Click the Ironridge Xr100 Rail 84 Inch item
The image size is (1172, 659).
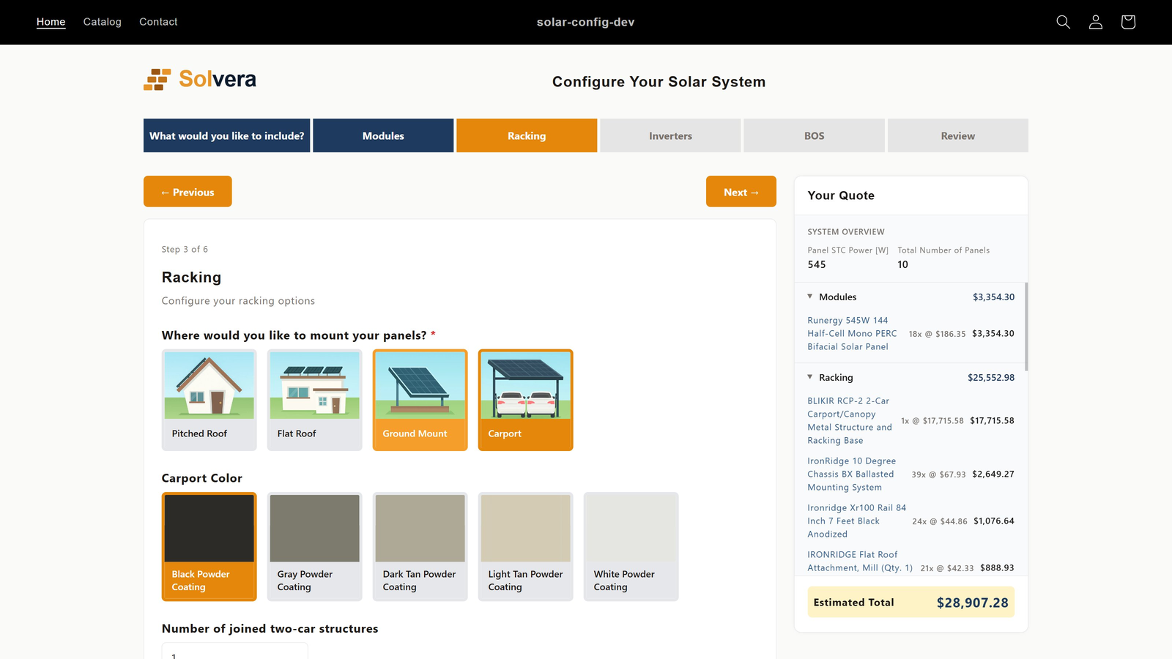(x=856, y=521)
